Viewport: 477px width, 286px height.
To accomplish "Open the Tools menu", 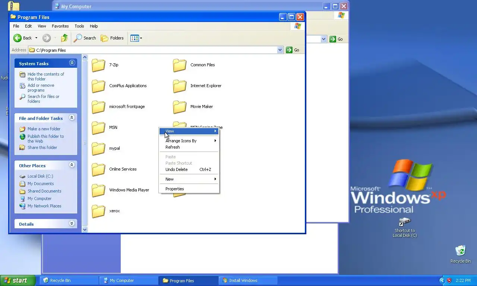I will pyautogui.click(x=79, y=26).
